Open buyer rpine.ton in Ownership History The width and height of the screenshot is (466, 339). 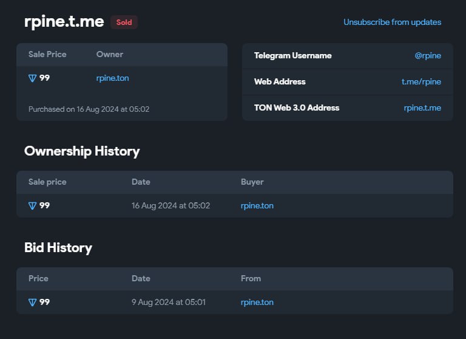coord(257,205)
